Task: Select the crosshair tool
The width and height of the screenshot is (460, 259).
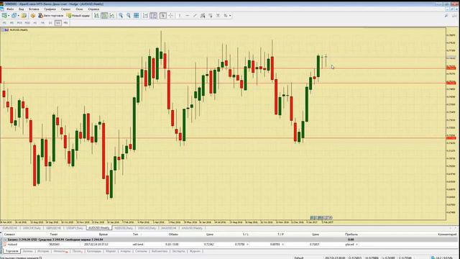Action: tap(171, 15)
